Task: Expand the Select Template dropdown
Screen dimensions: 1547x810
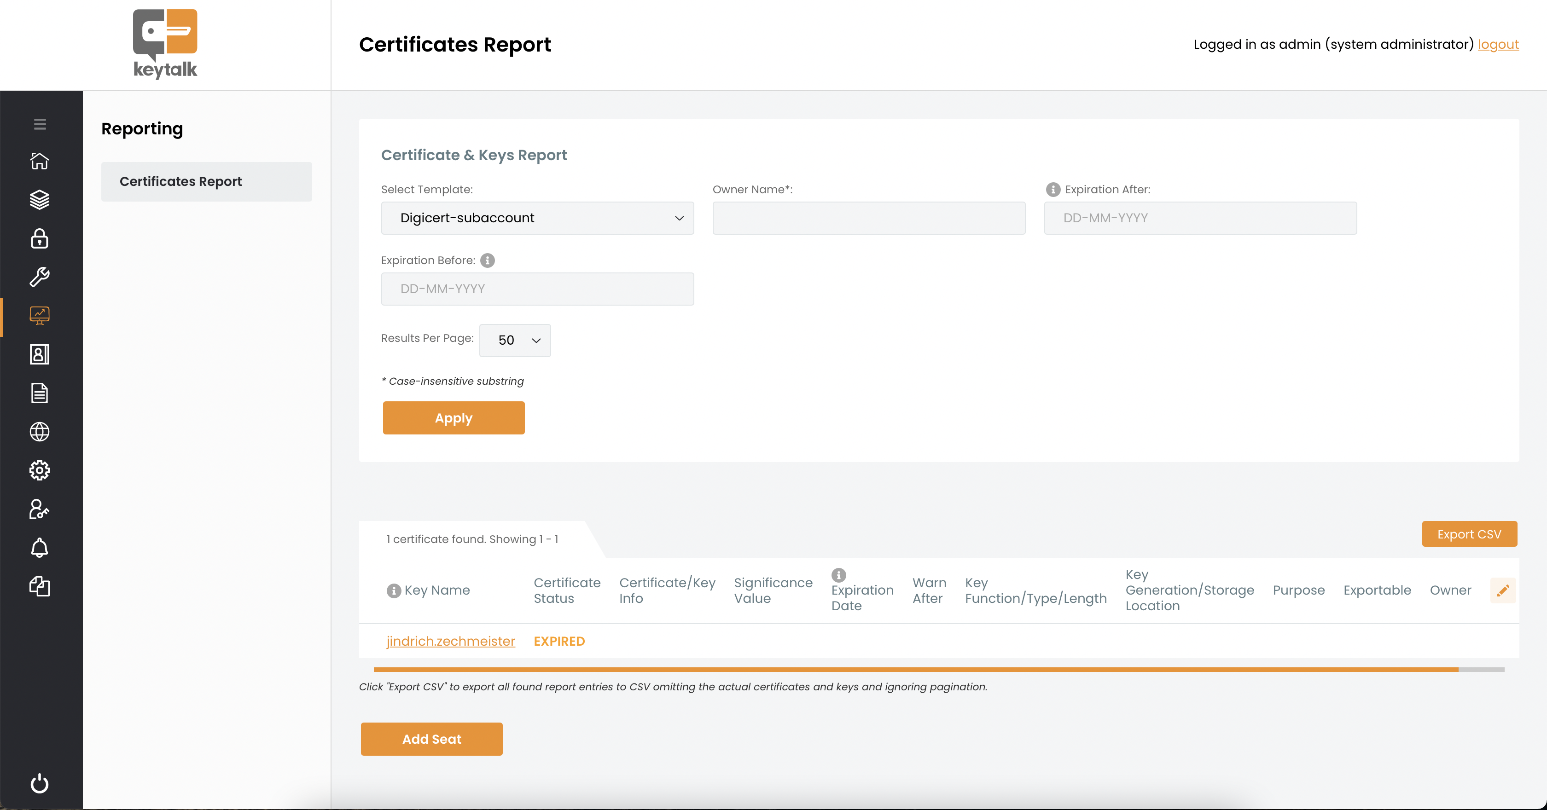Action: click(537, 218)
